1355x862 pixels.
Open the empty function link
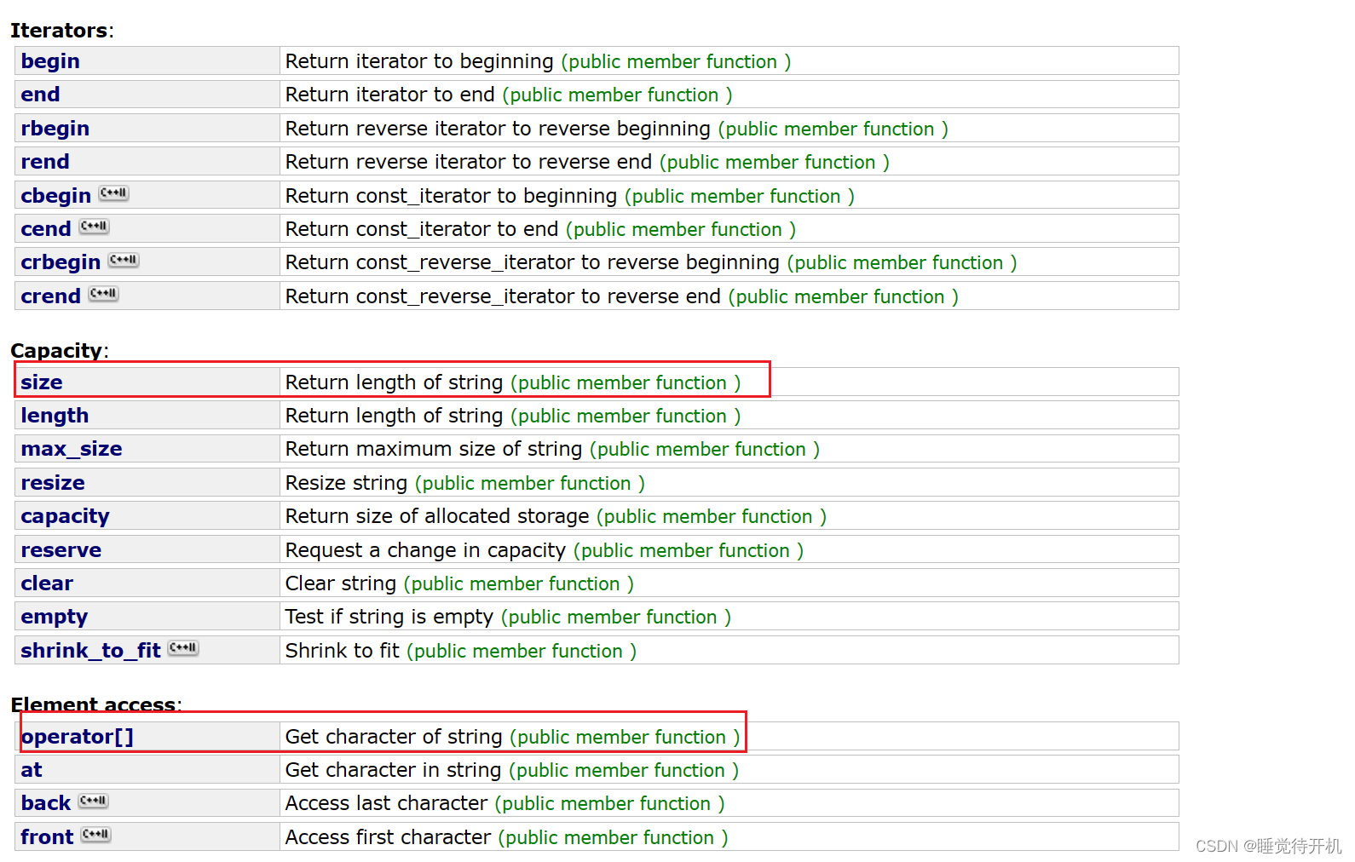click(55, 617)
